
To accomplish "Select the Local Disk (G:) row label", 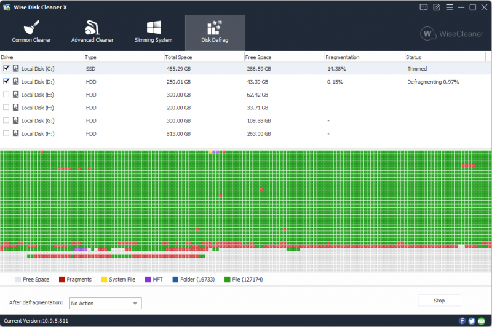I will [x=38, y=120].
